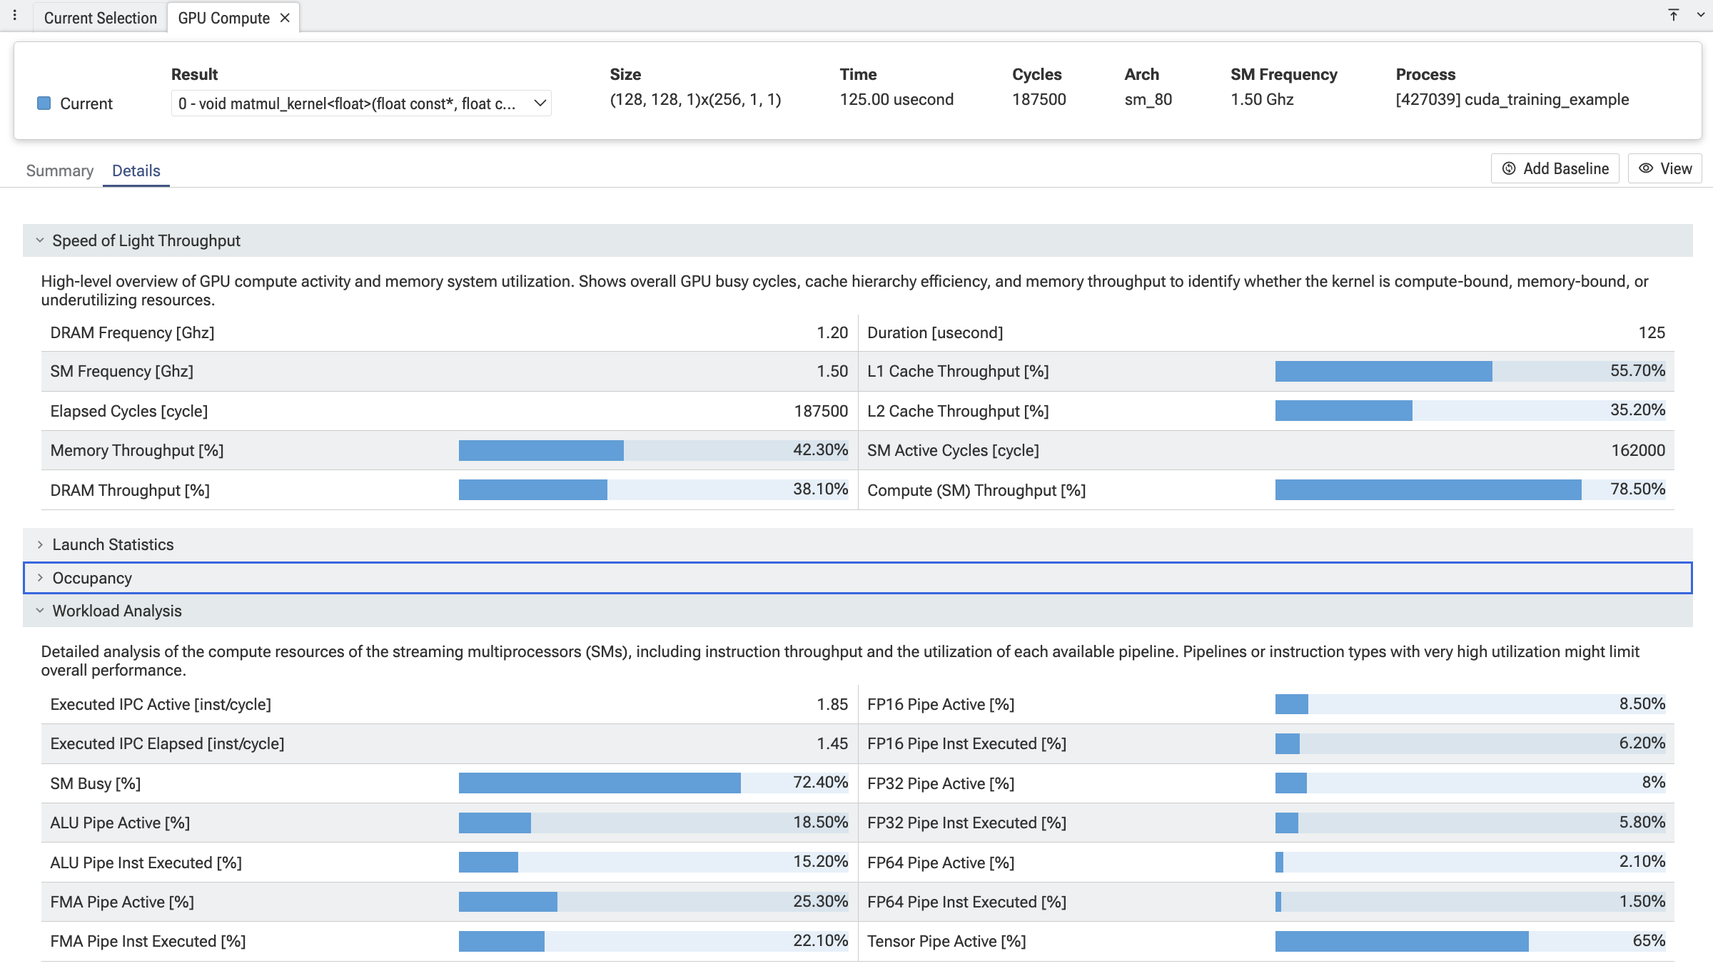The height and width of the screenshot is (966, 1713).
Task: Click the ALU Pipe Active [%] label
Action: [x=120, y=823]
